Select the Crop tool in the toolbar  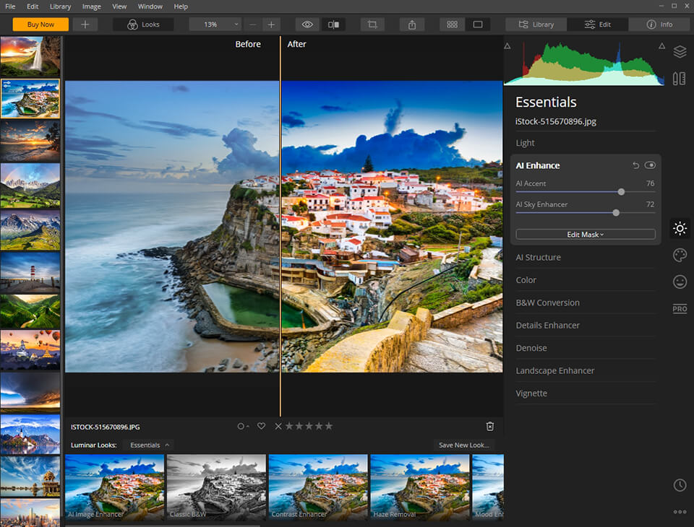[372, 24]
